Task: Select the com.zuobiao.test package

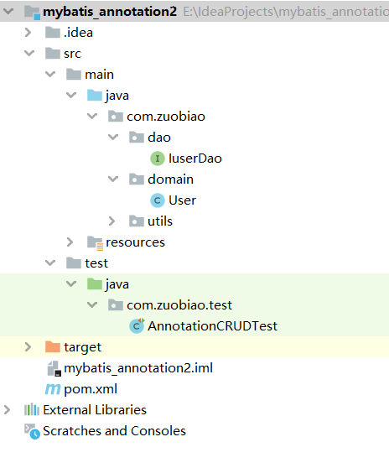Action: (179, 305)
